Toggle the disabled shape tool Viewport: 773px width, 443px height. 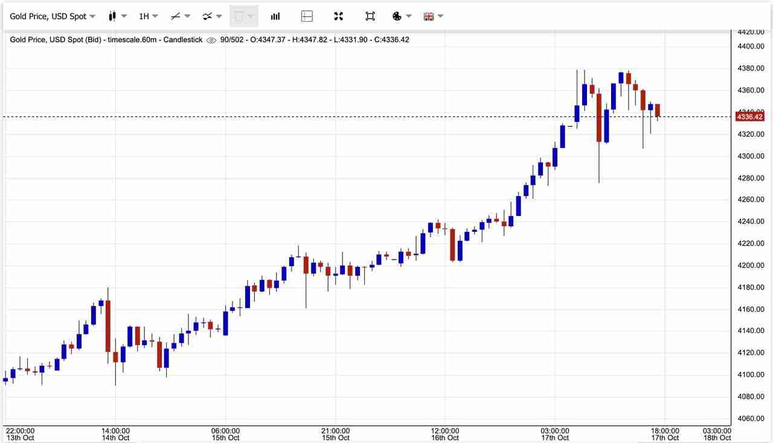coord(240,16)
